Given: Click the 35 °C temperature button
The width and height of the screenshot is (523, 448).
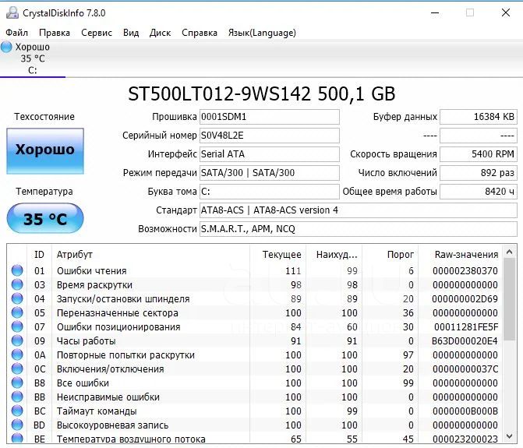Looking at the screenshot, I should tap(45, 219).
